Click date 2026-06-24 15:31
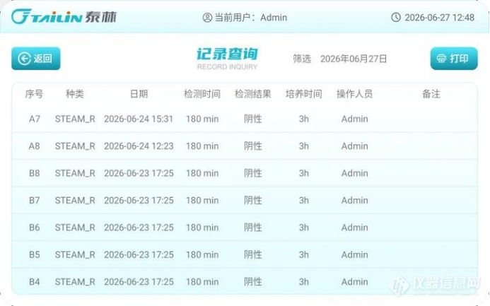Screen dimensions: 490x306 tap(139, 119)
